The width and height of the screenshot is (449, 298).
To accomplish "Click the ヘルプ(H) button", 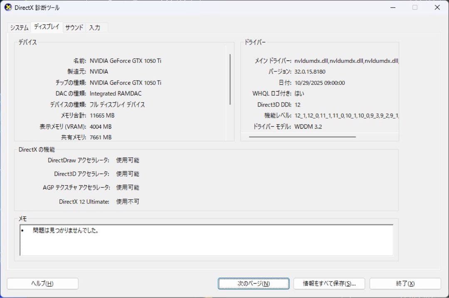I will (x=43, y=283).
